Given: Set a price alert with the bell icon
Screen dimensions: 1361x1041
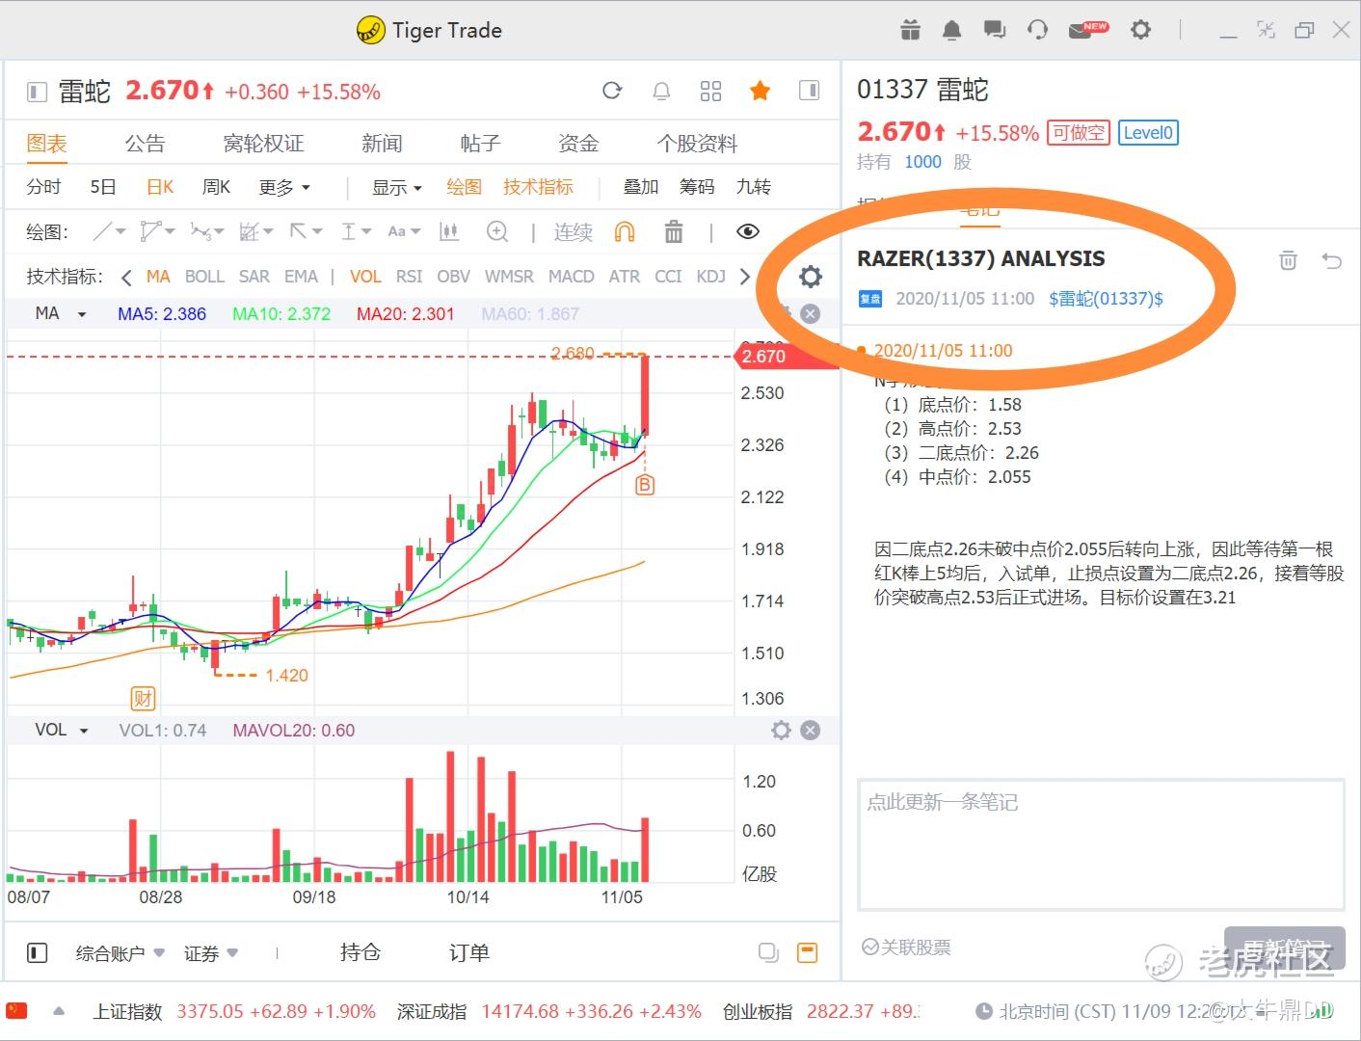Looking at the screenshot, I should 661,91.
